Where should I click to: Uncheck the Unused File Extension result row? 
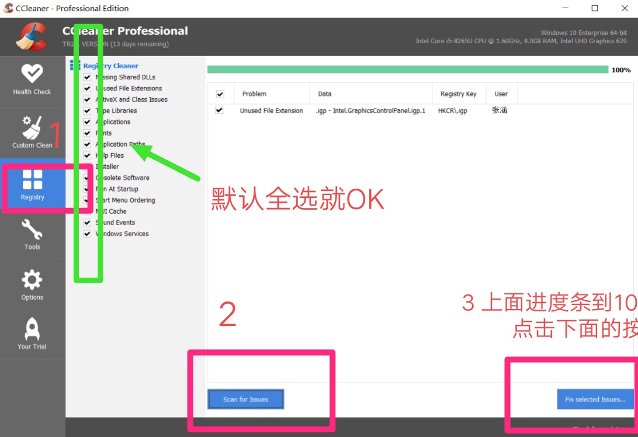coord(219,110)
